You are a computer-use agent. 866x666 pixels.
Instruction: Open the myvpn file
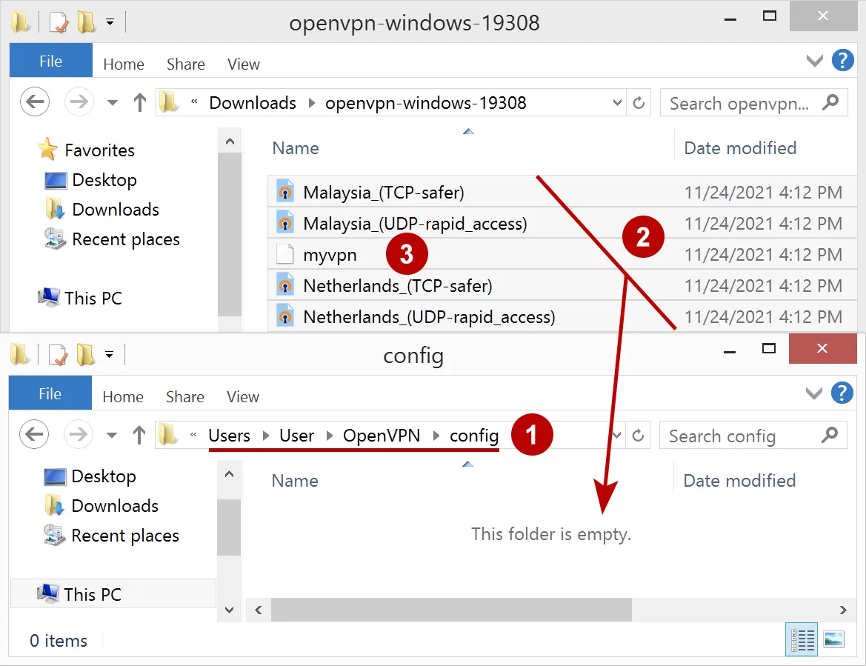click(331, 254)
